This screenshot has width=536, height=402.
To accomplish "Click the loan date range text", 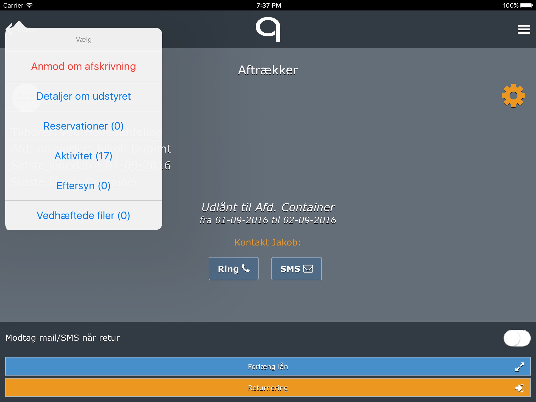I will (268, 220).
